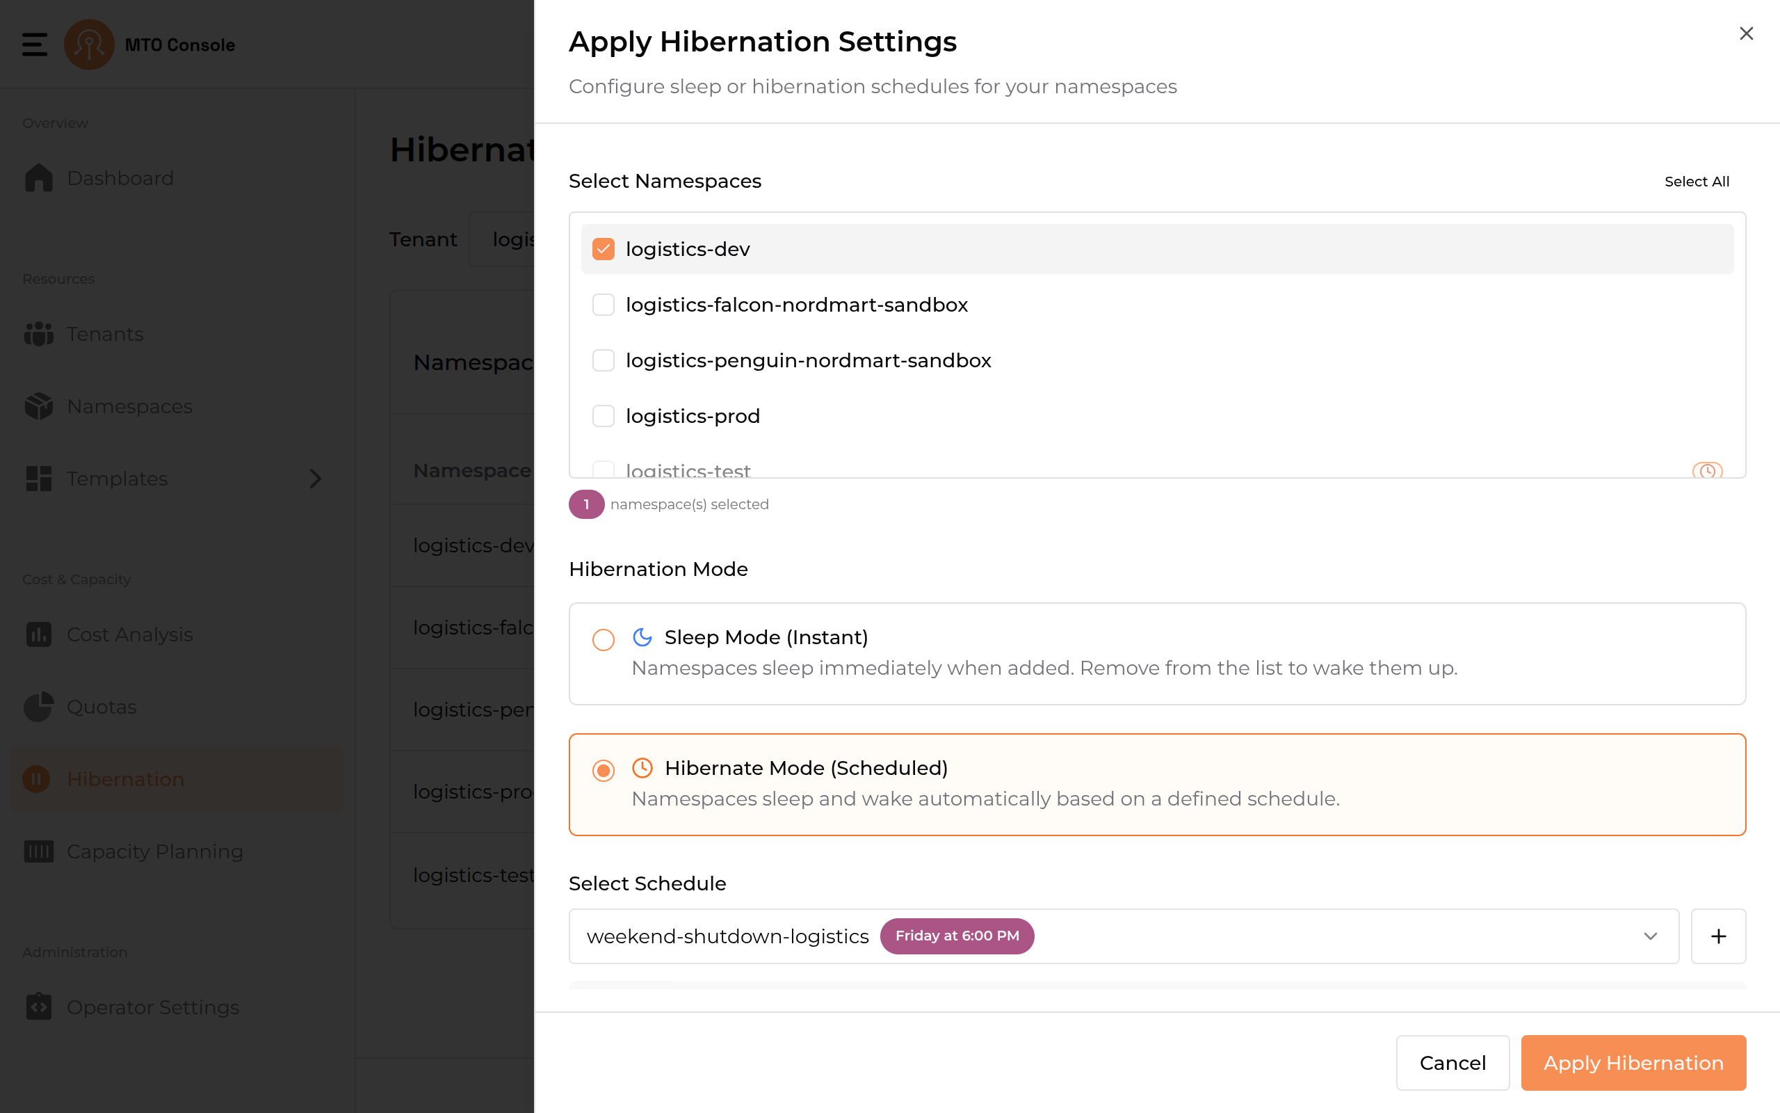
Task: Click the logistics-prod namespace label
Action: [x=692, y=416]
